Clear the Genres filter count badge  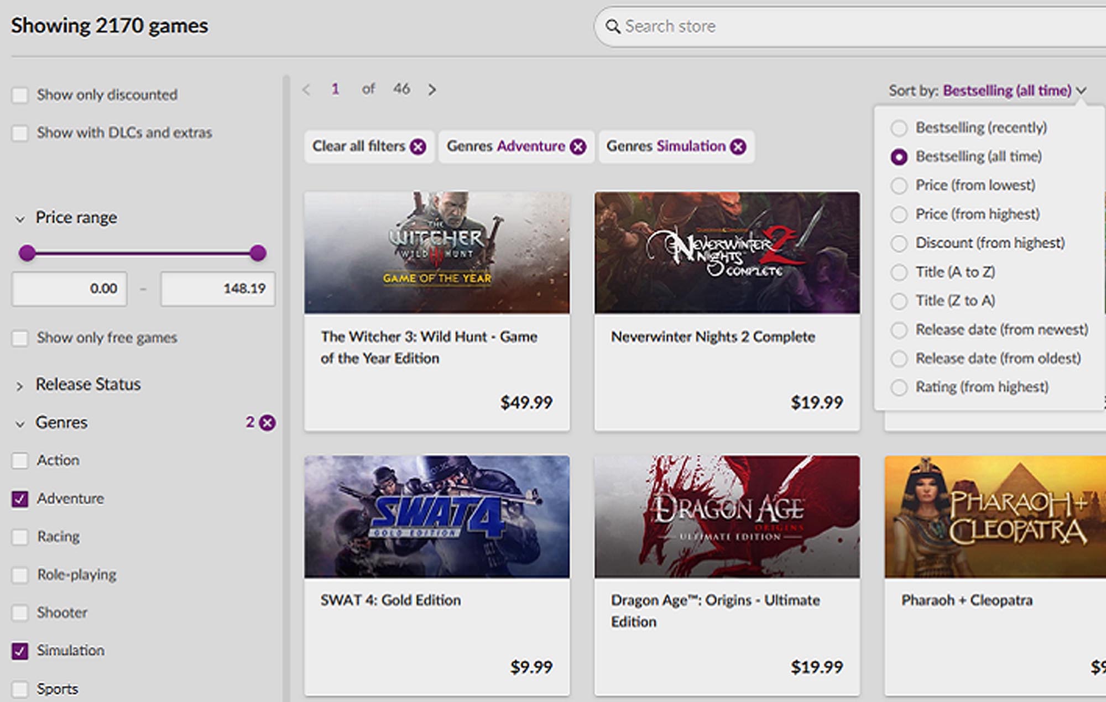[x=267, y=423]
